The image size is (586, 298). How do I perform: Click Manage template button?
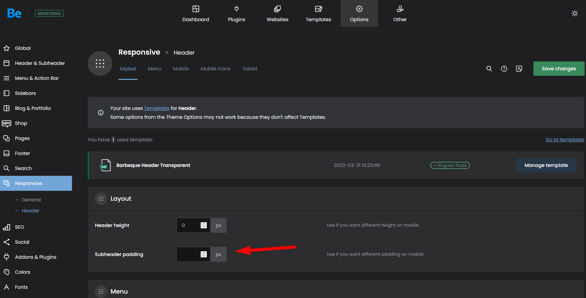click(546, 165)
